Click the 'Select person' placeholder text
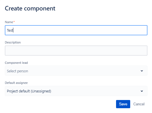Image resolution: width=152 pixels, height=113 pixels. [18, 71]
